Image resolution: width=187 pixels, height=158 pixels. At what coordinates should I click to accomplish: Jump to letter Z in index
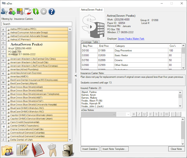coord(3,140)
